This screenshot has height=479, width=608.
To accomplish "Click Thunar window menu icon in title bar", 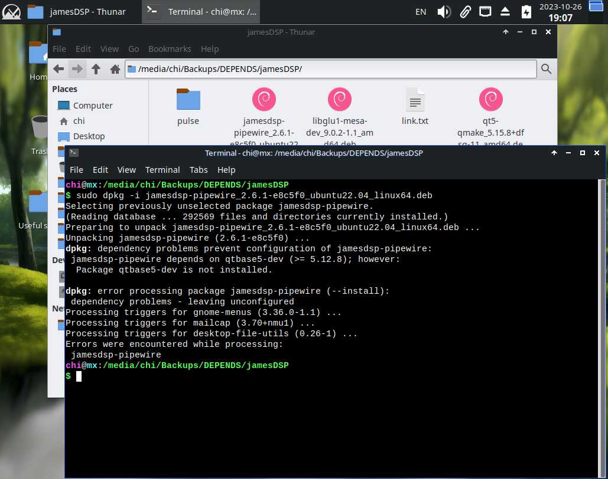I will 57,32.
